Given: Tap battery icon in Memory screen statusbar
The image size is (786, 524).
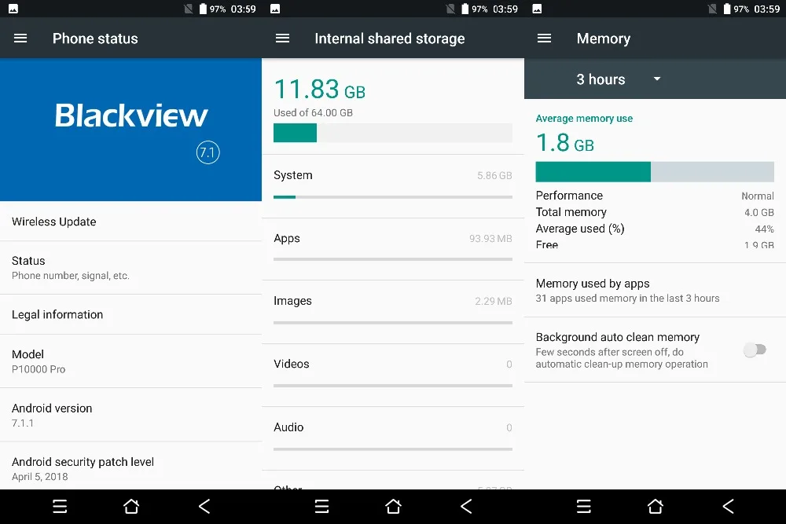Looking at the screenshot, I should 727,9.
